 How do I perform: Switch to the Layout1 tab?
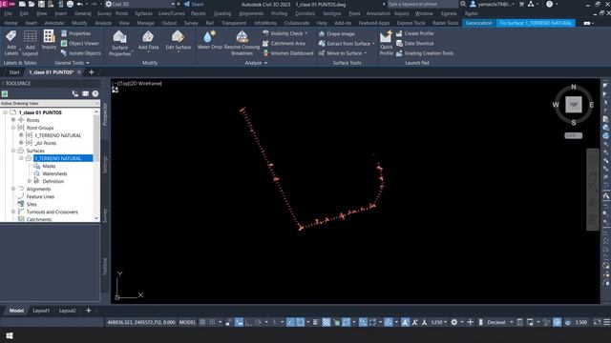[41, 311]
